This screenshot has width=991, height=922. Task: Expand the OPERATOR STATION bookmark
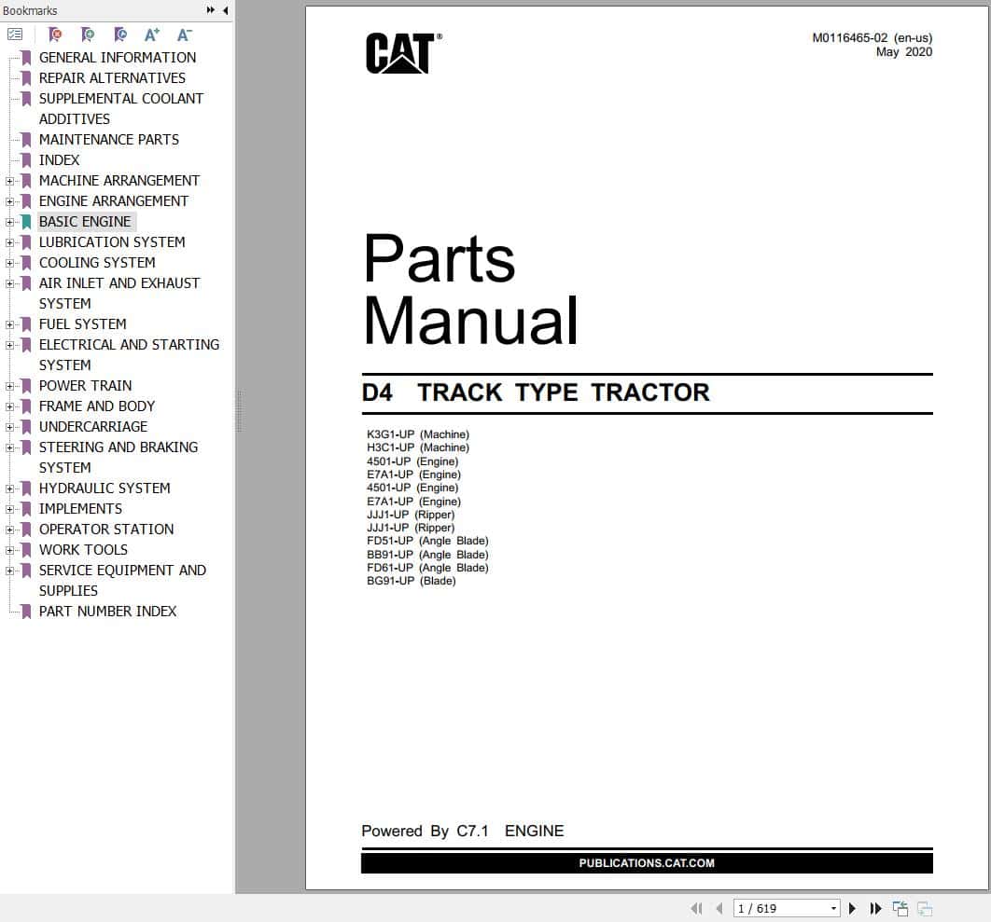9,530
